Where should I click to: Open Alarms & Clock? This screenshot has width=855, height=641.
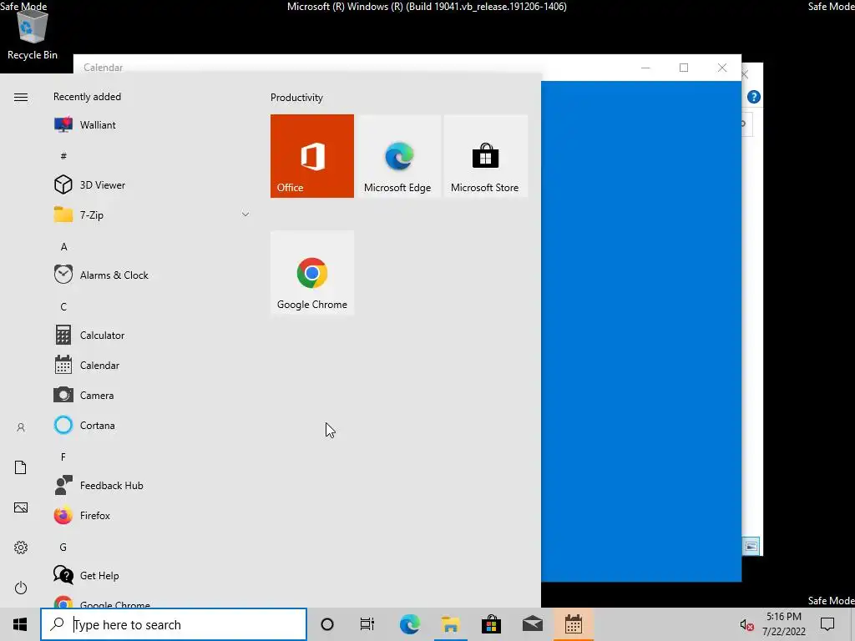tap(152, 275)
